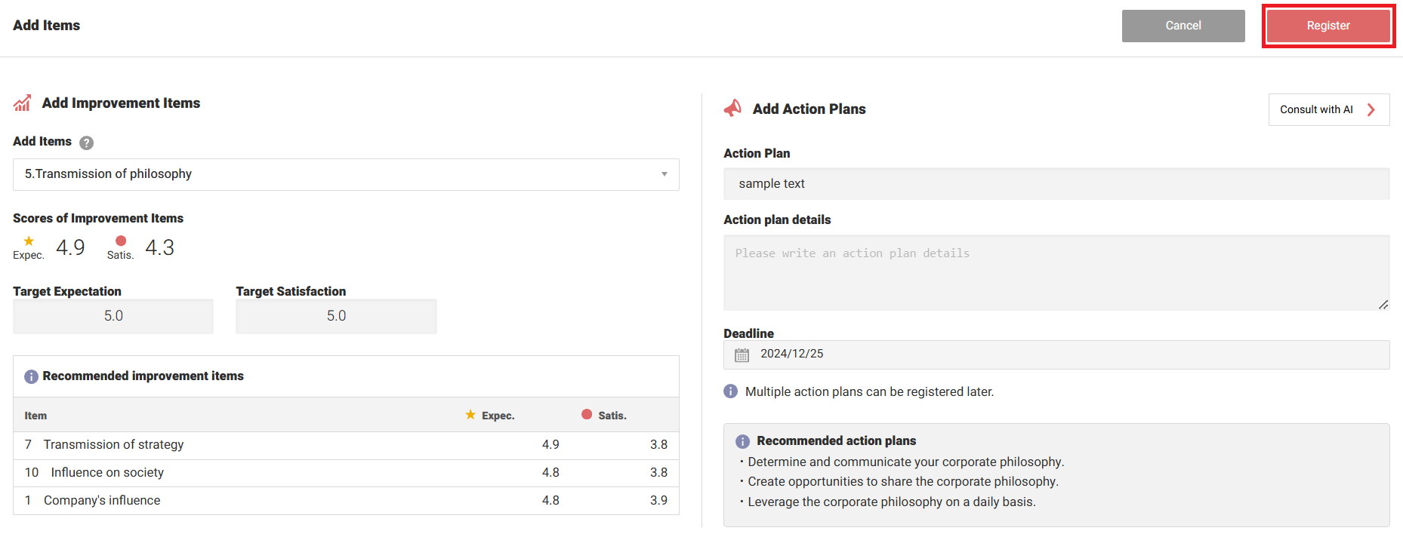Click the Target Expectation field
The height and width of the screenshot is (537, 1403).
tap(113, 316)
